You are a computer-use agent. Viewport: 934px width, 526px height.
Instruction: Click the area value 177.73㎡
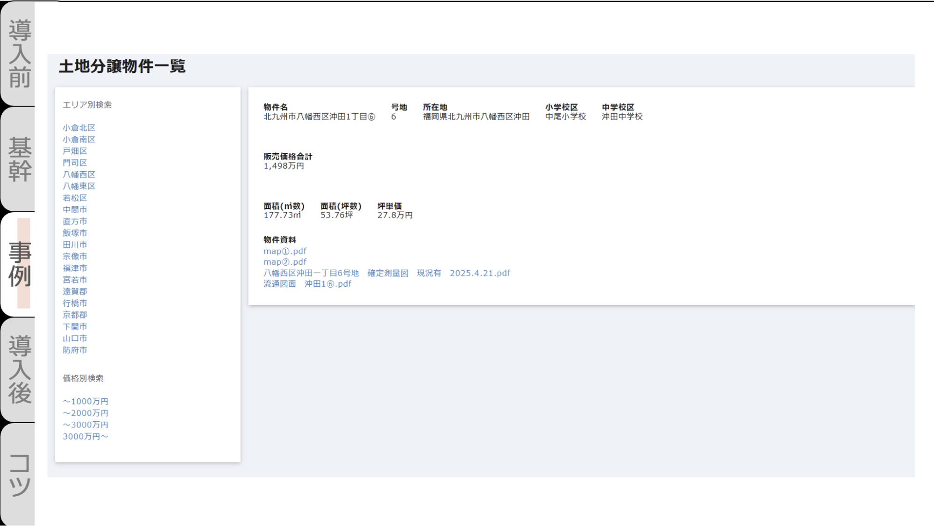[x=282, y=215]
